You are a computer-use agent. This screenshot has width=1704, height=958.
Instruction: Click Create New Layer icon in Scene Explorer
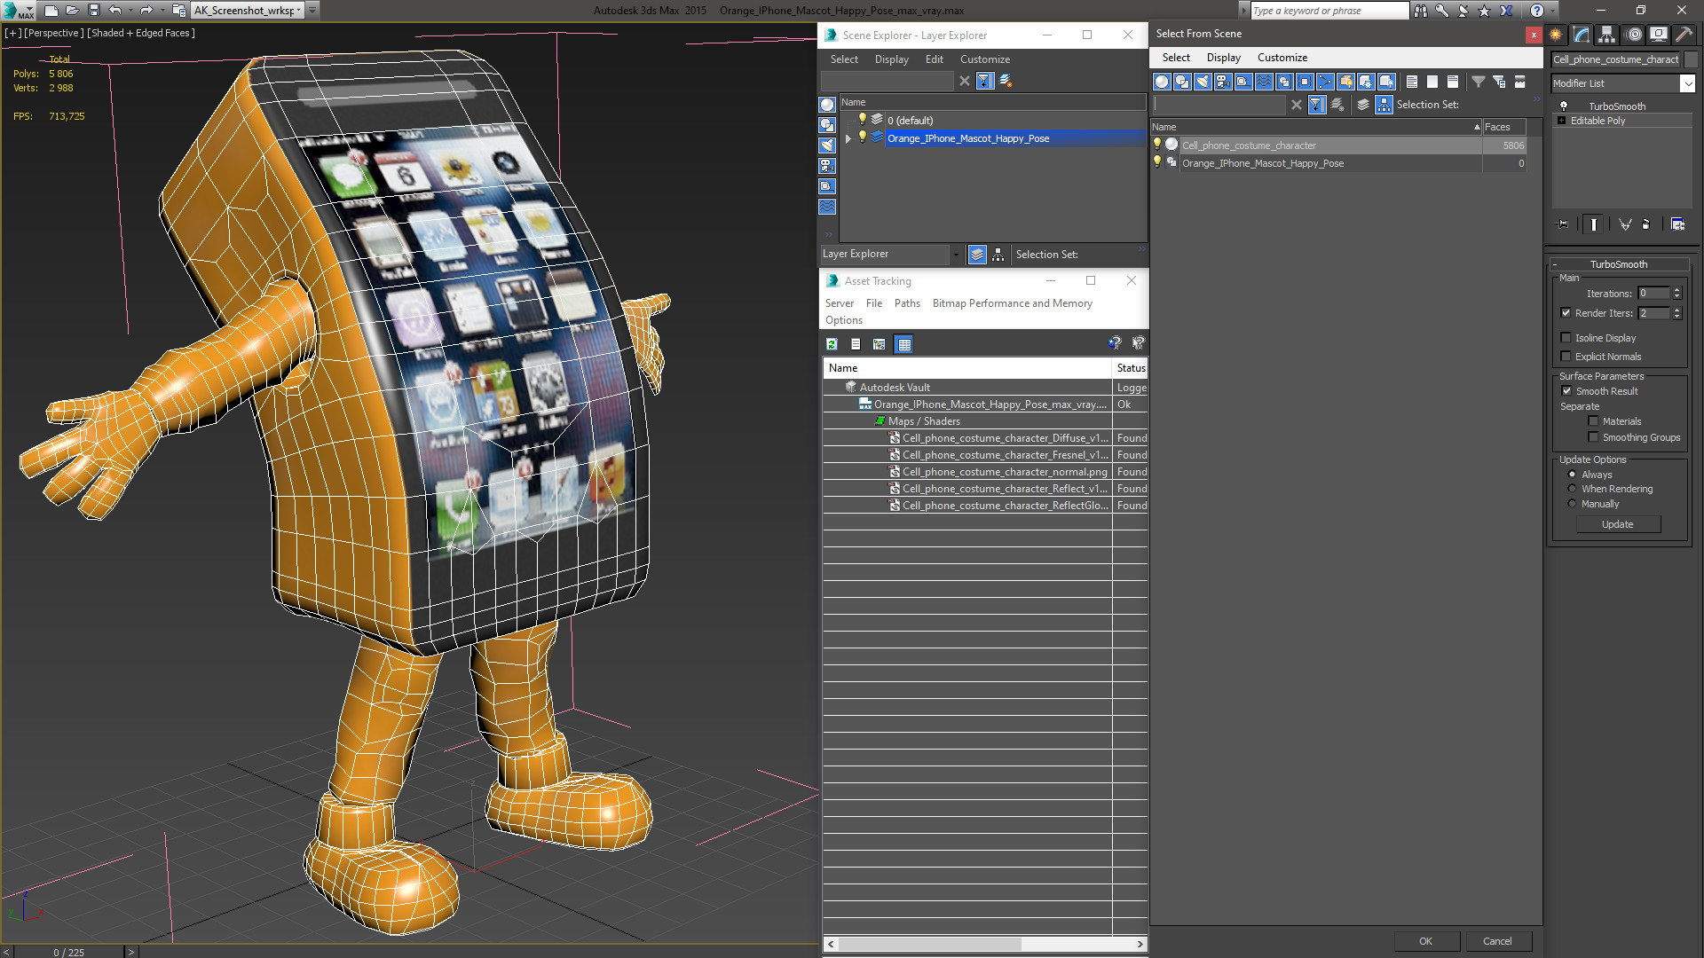pos(1006,81)
